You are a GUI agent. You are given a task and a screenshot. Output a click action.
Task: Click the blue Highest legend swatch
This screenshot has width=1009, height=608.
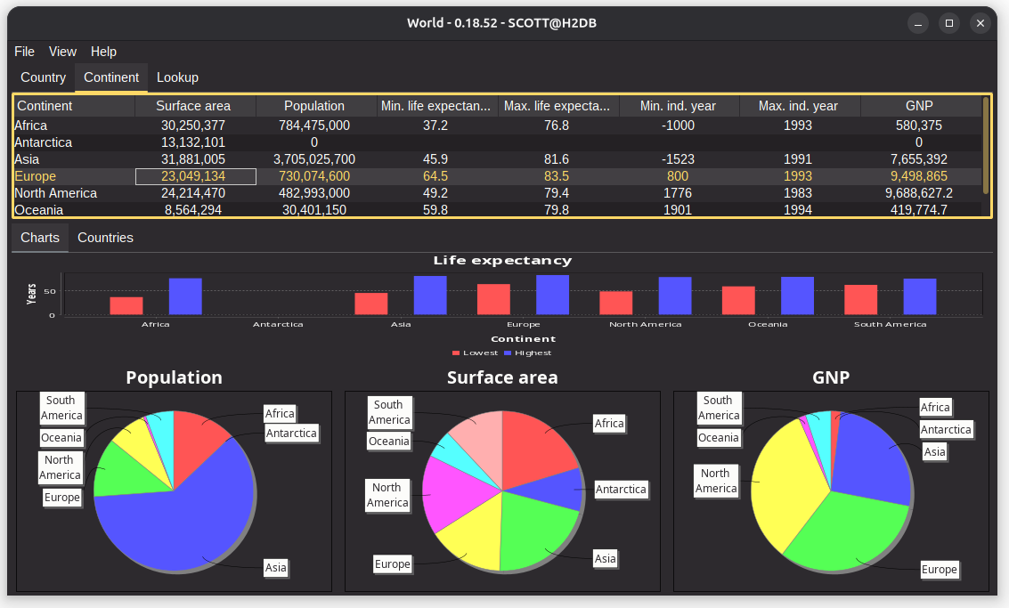[x=509, y=353]
